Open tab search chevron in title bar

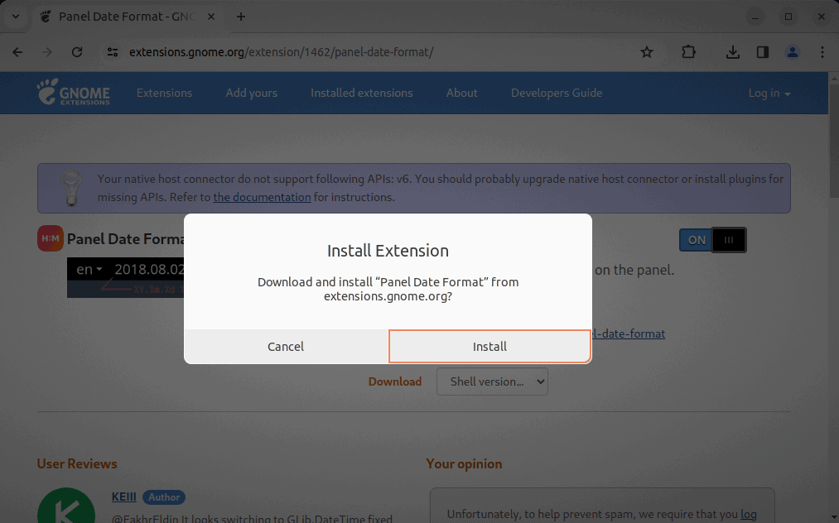coord(16,17)
